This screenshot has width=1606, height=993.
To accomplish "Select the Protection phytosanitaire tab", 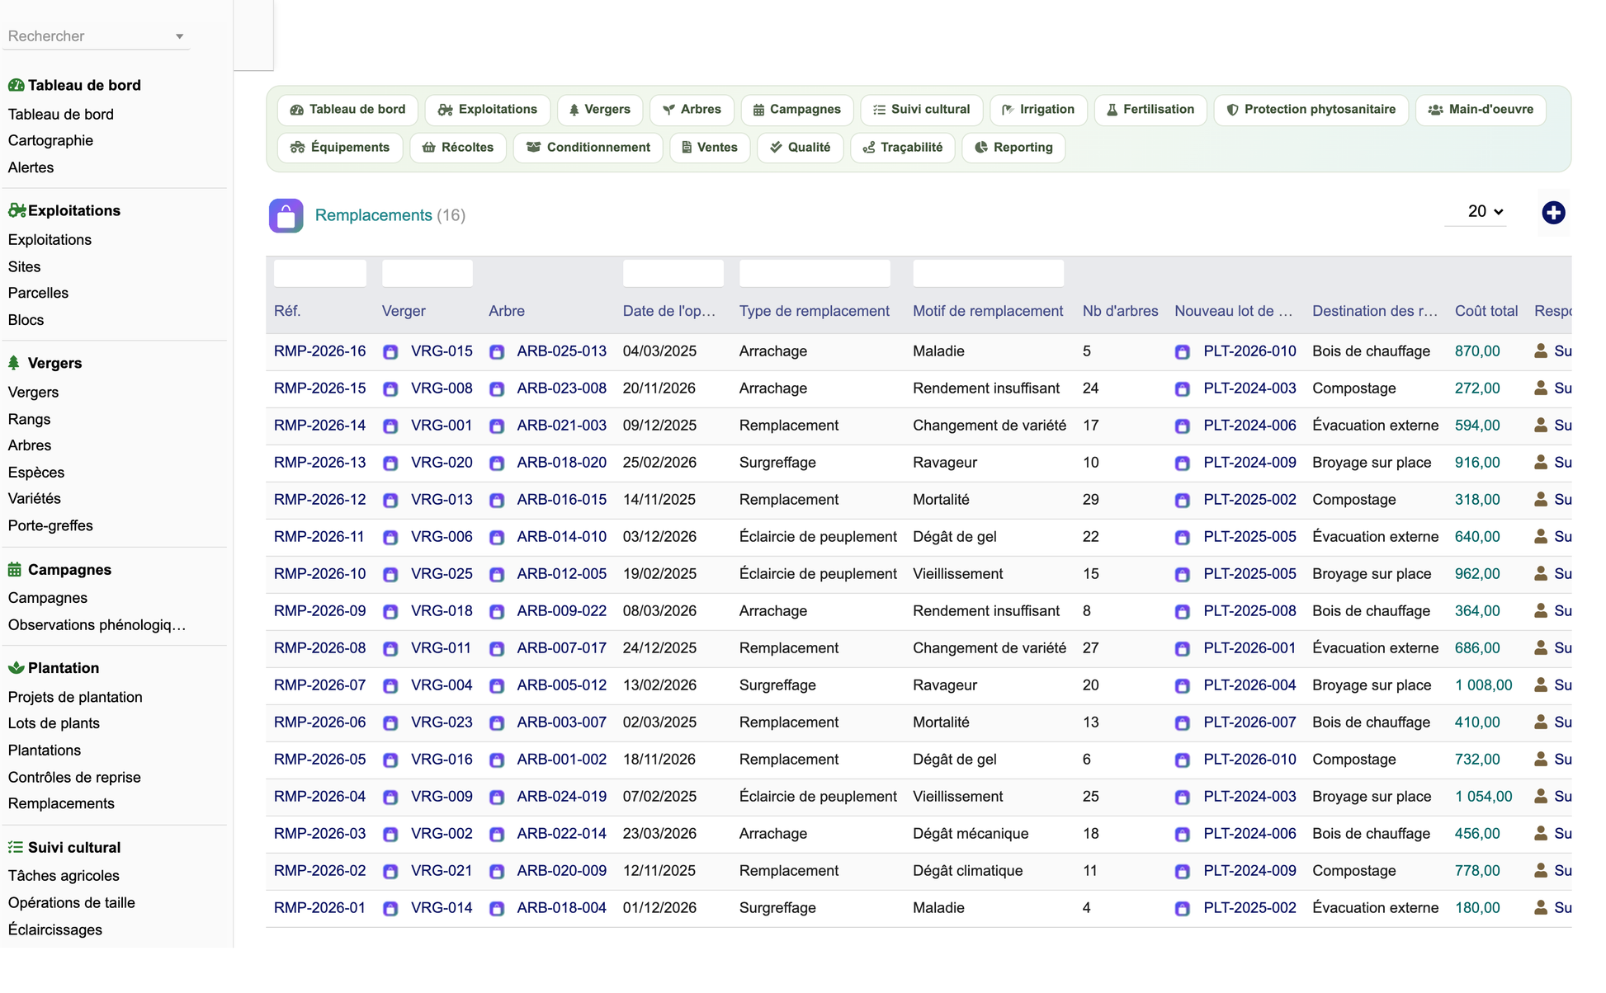I will tap(1311, 110).
